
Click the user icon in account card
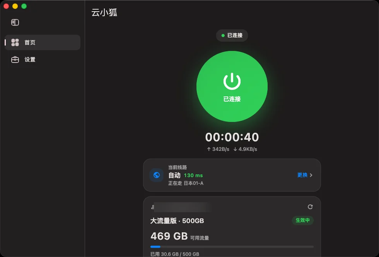tap(152, 207)
